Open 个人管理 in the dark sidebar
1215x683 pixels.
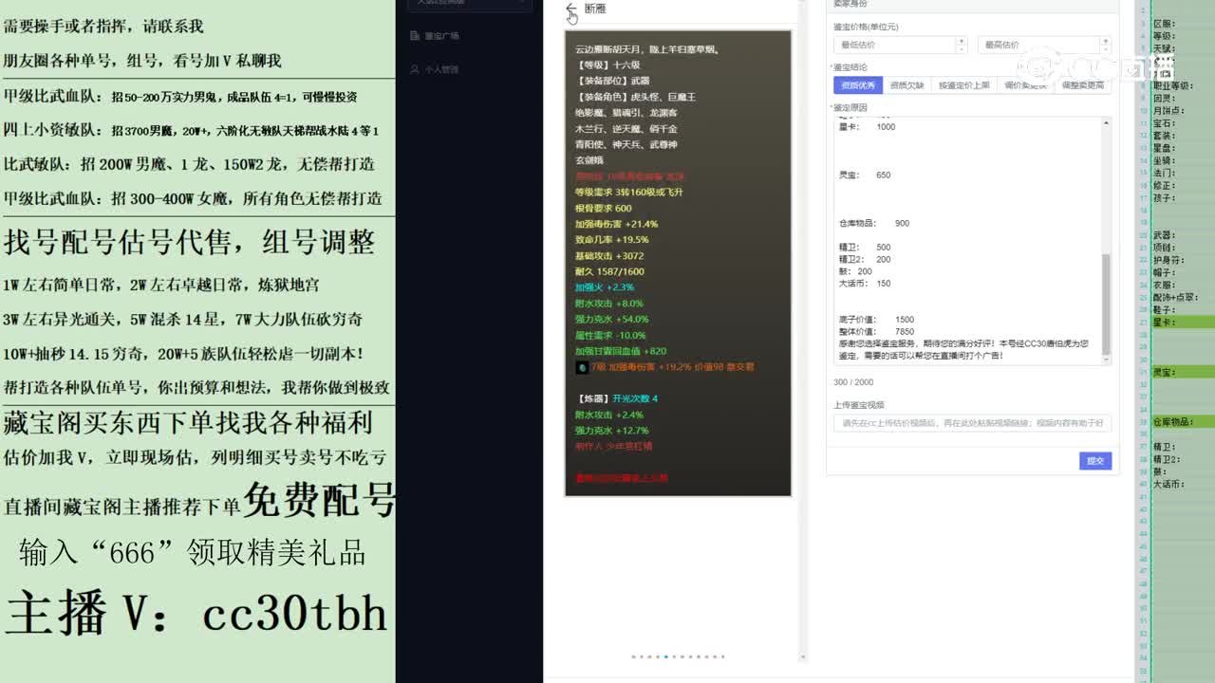tap(441, 69)
